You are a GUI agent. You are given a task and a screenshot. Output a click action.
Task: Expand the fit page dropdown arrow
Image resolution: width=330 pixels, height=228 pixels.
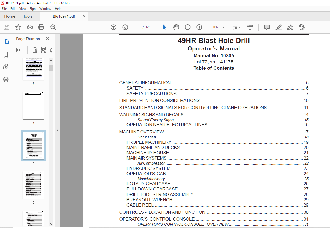240,27
